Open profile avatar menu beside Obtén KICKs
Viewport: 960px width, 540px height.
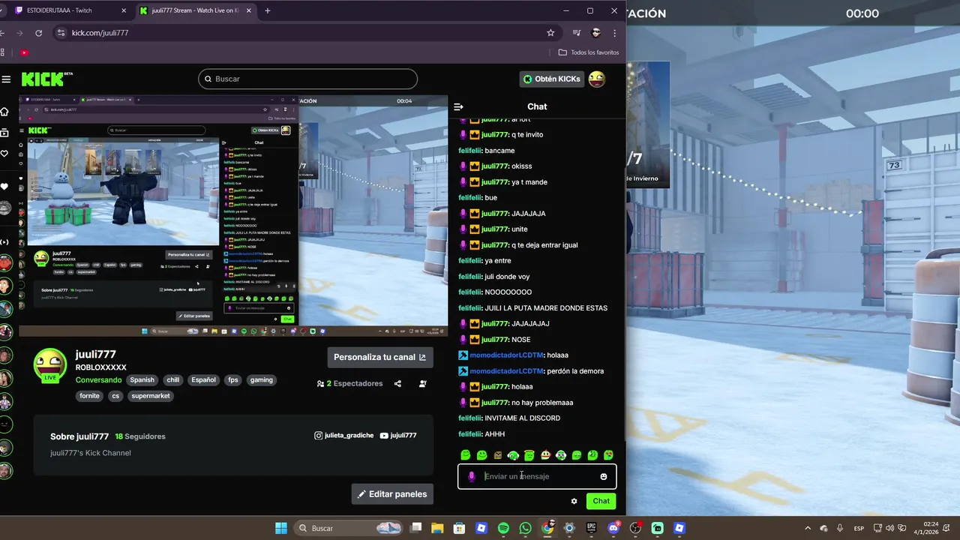tap(597, 79)
